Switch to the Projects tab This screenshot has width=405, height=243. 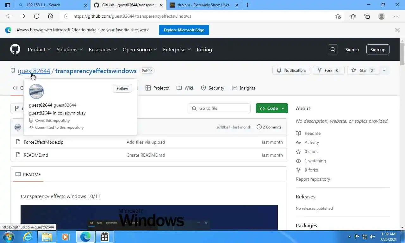[157, 88]
